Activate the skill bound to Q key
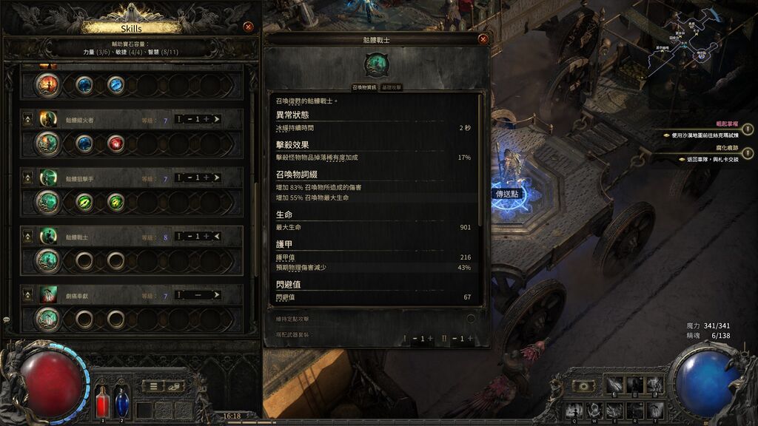The image size is (758, 426). click(574, 411)
